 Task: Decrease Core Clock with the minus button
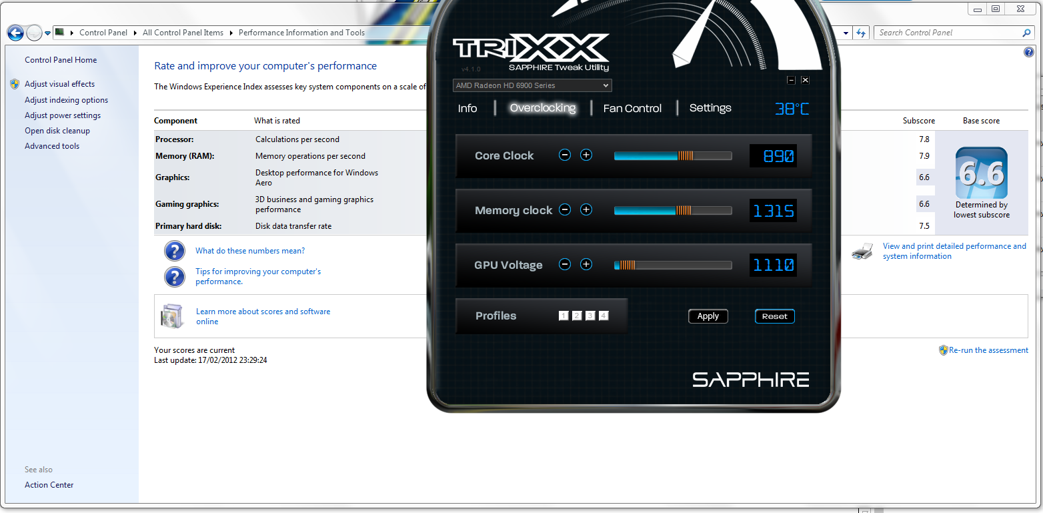[565, 155]
